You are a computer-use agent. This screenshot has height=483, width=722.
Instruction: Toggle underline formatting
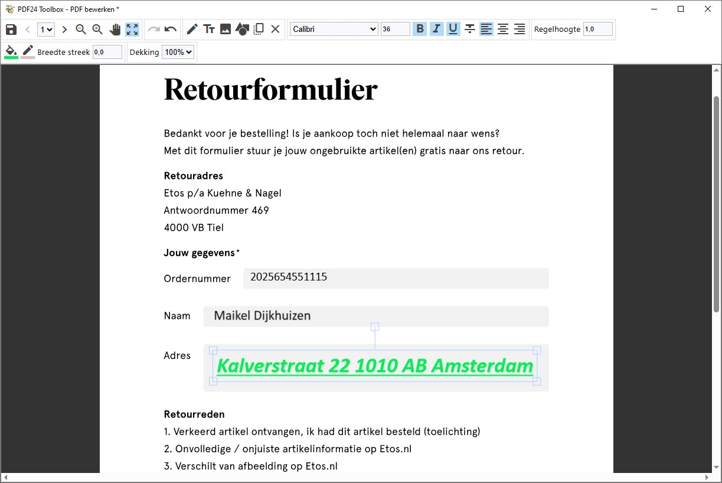click(x=453, y=29)
